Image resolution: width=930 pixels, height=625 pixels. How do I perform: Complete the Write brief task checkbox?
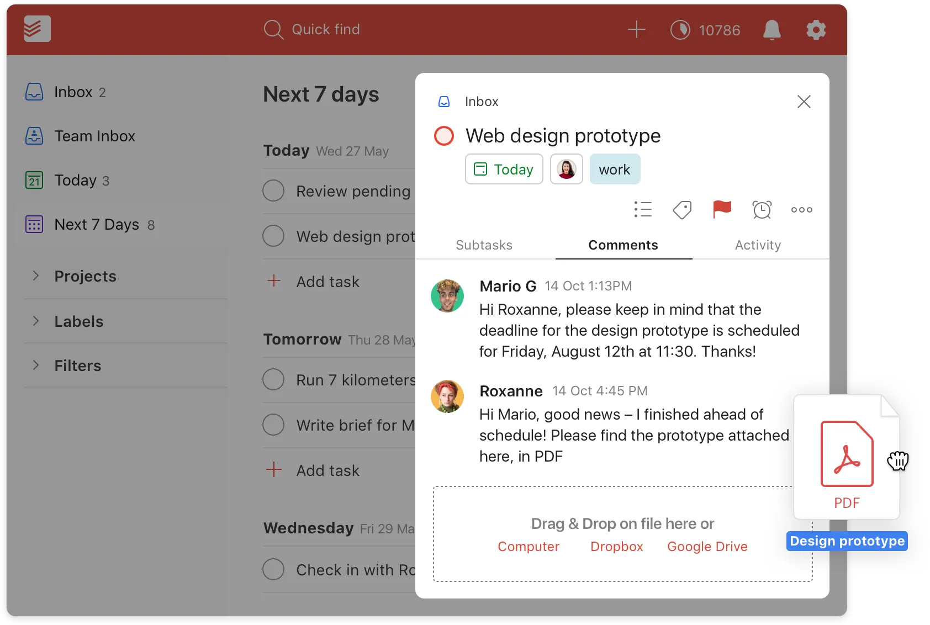273,425
